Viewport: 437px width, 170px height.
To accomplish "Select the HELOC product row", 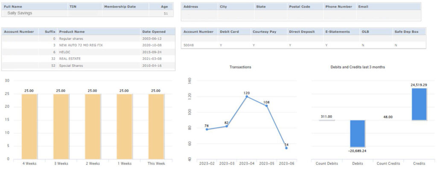I will [88, 52].
